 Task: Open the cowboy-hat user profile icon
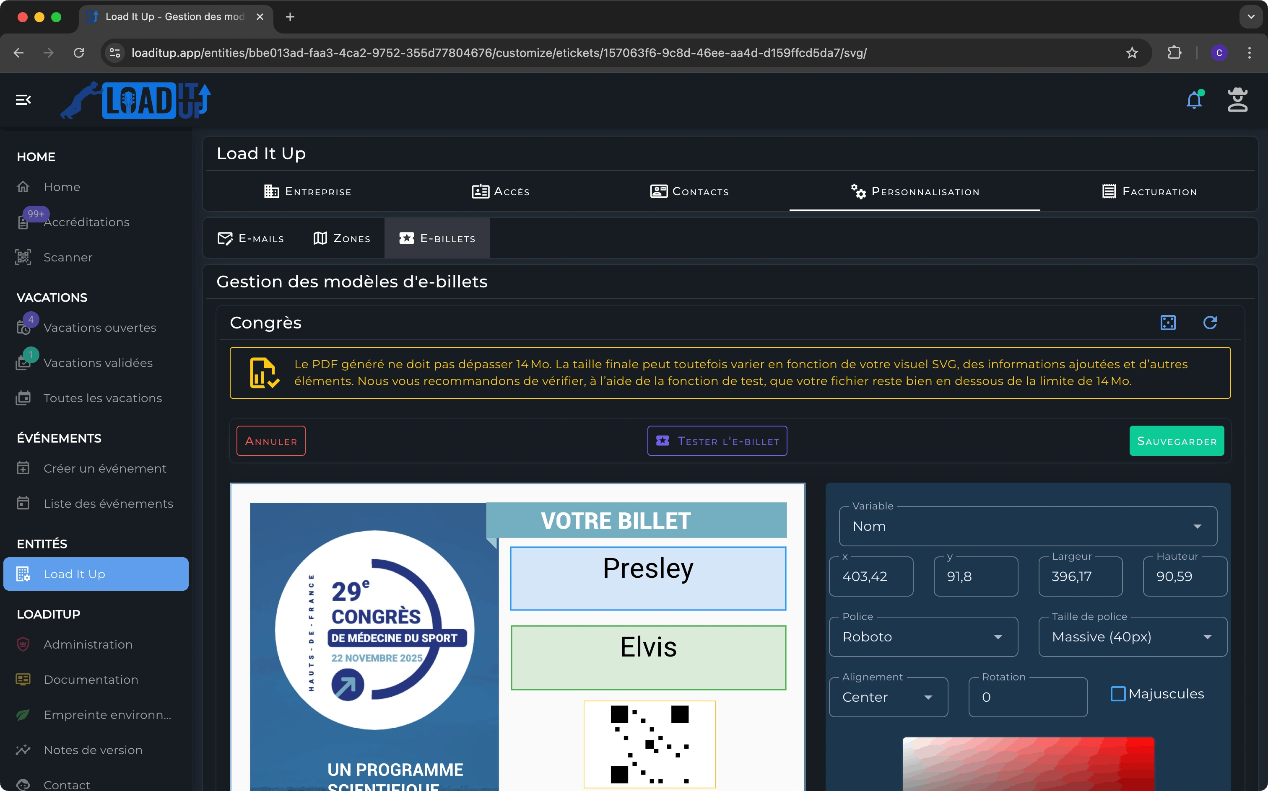tap(1238, 99)
